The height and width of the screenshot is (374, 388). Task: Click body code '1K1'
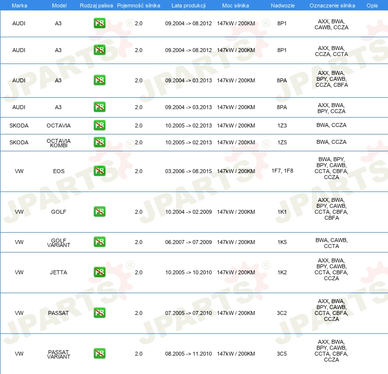[282, 212]
